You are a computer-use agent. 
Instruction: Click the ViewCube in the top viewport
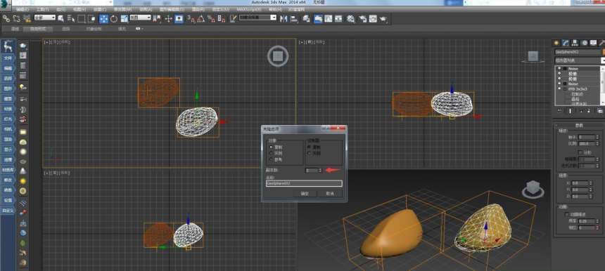point(278,56)
